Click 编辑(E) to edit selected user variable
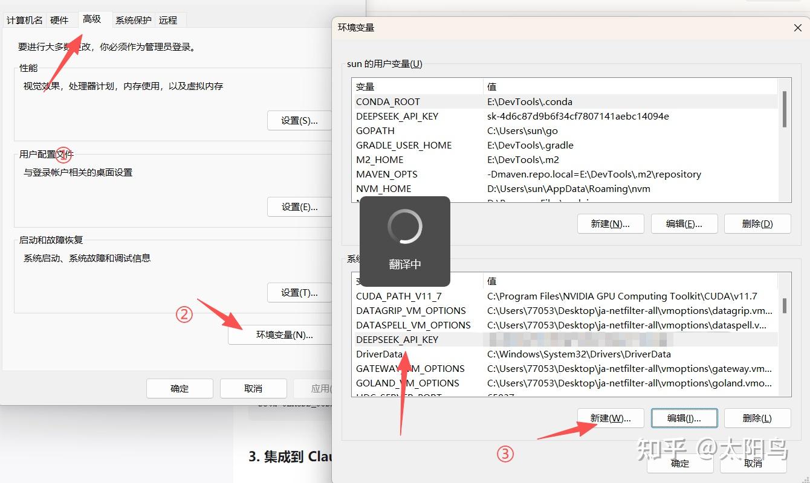Image resolution: width=810 pixels, height=483 pixels. click(x=684, y=223)
